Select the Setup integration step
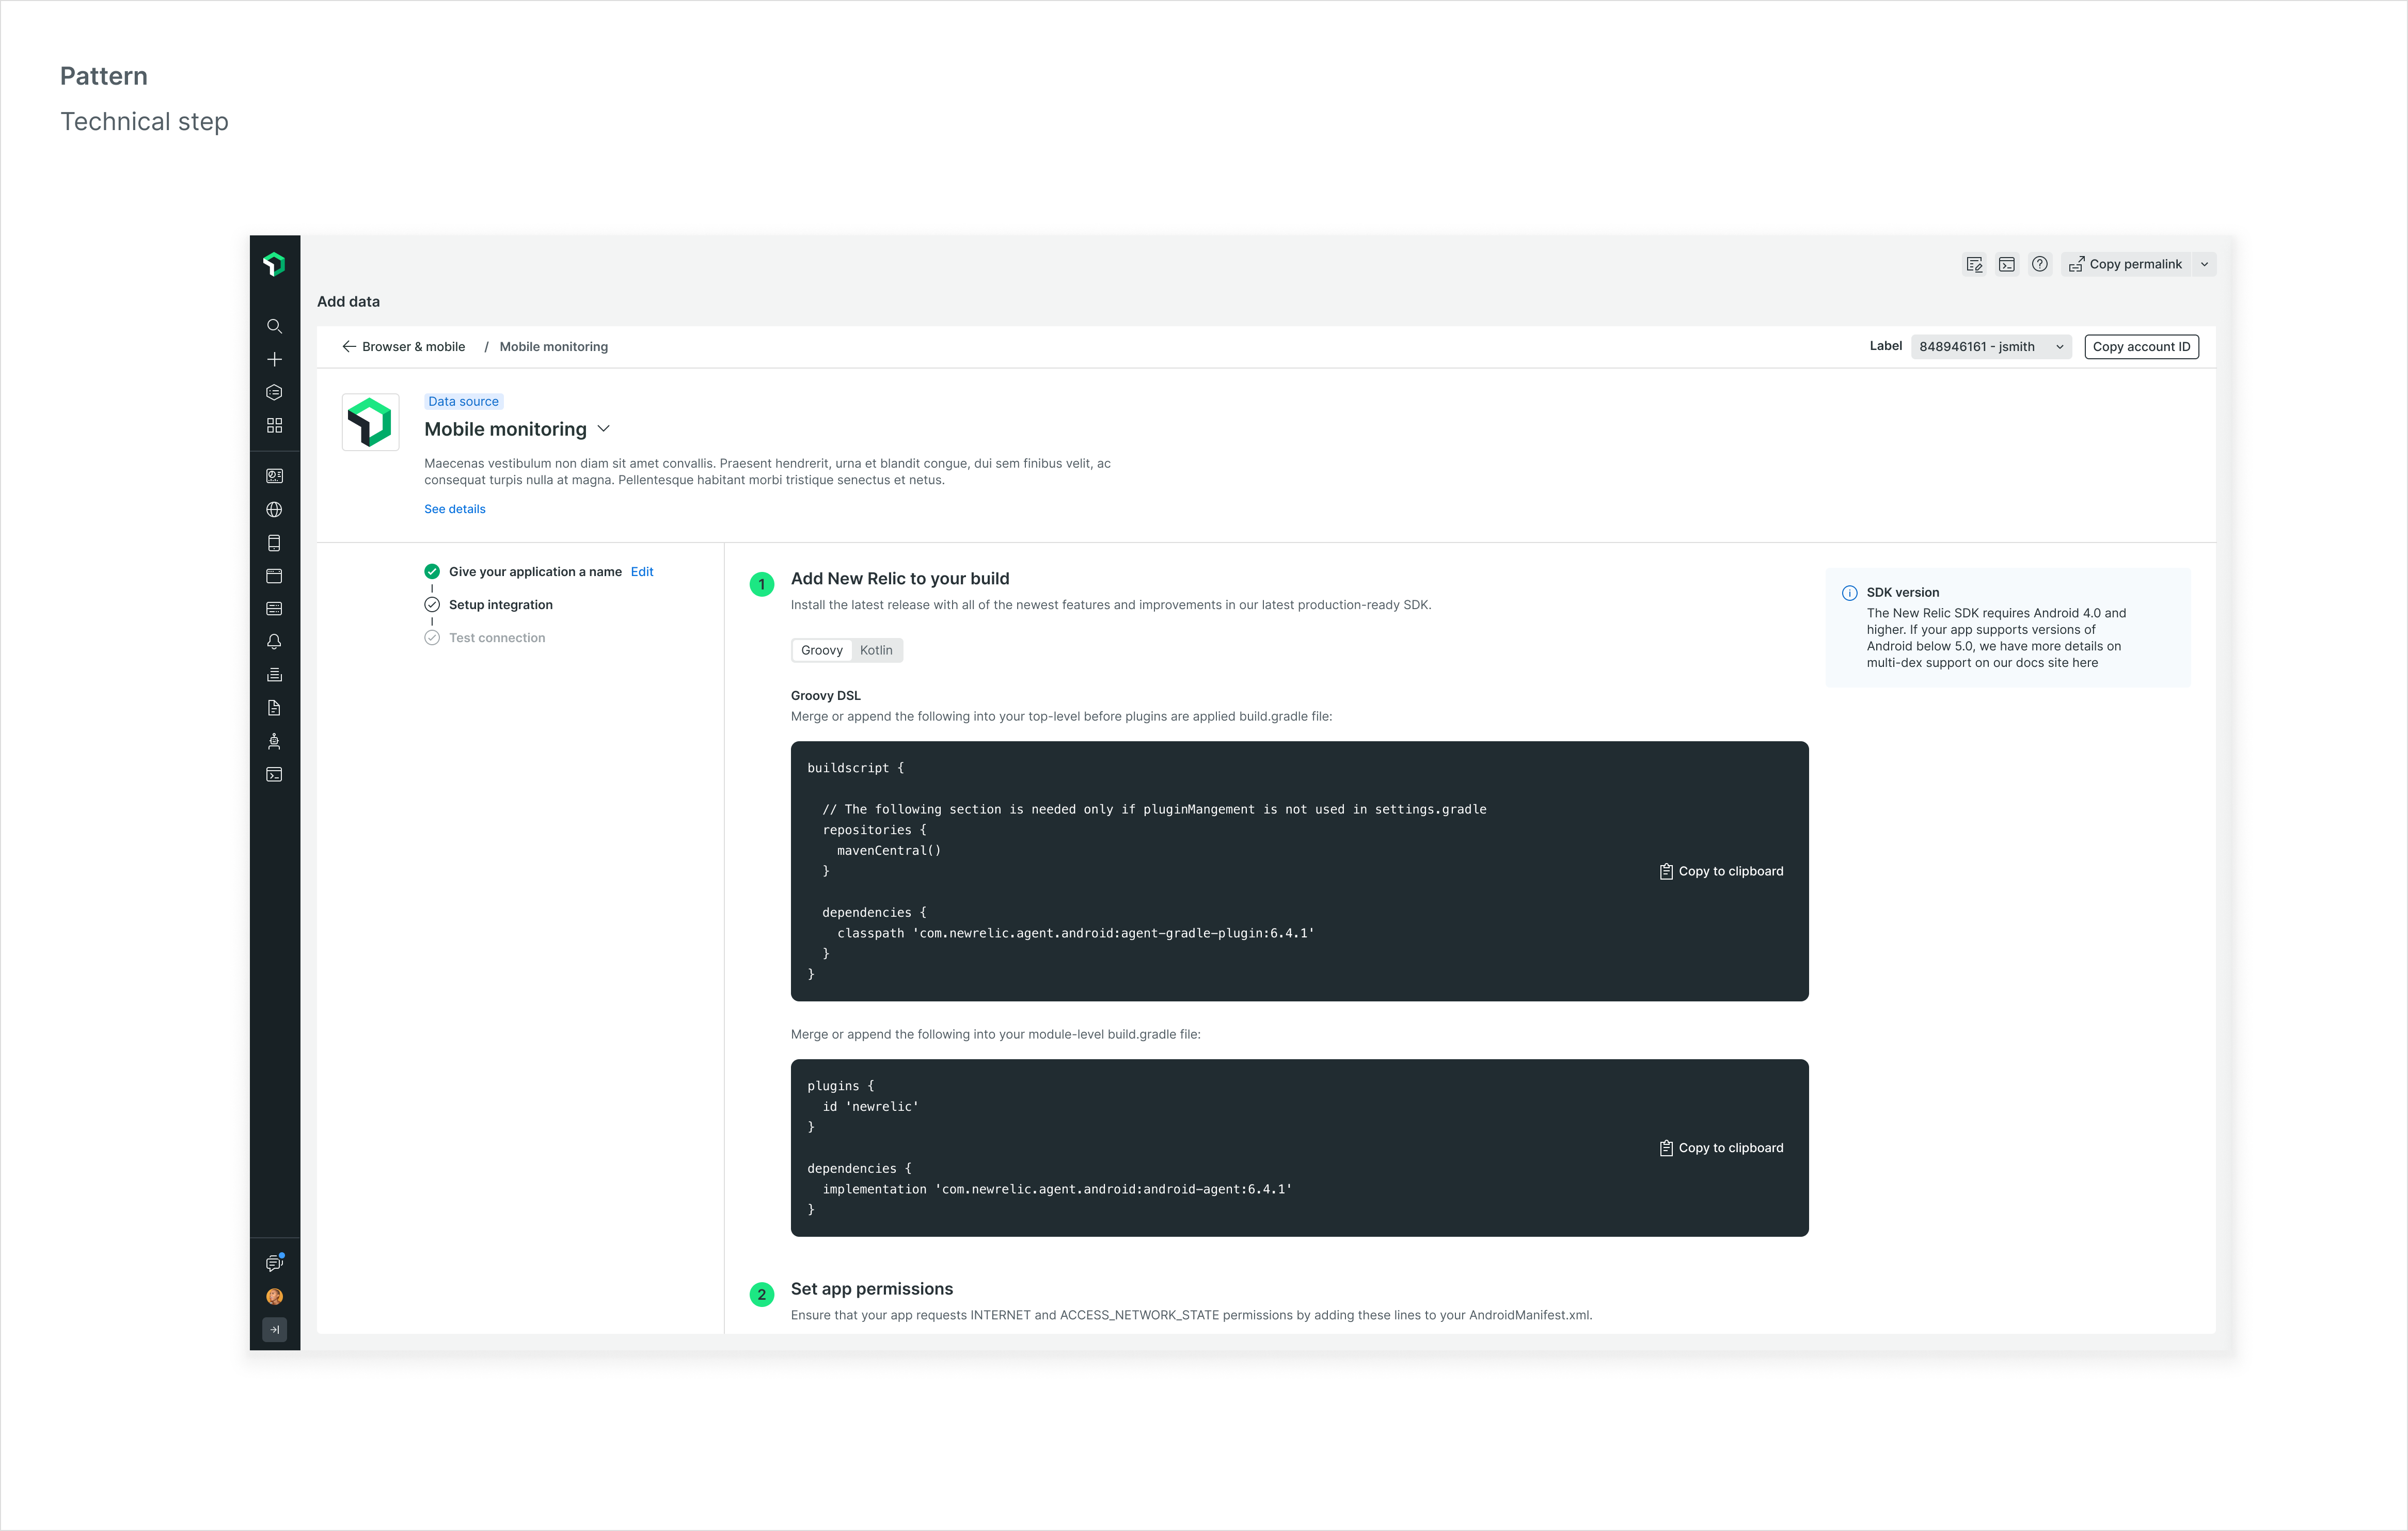 [489, 605]
